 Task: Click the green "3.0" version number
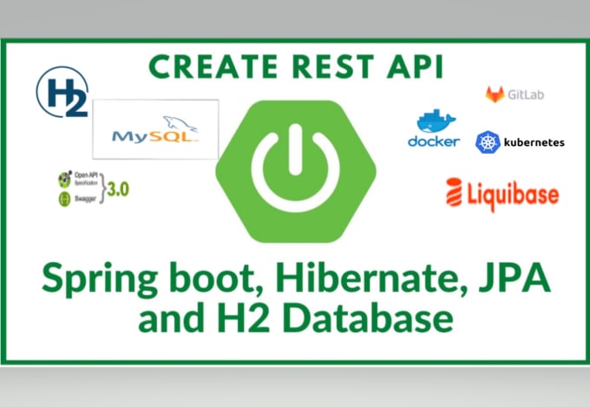(x=118, y=189)
